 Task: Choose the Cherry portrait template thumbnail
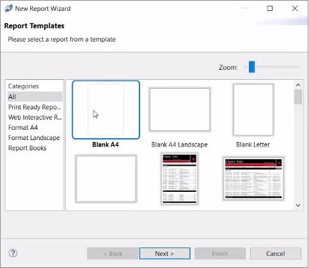click(179, 179)
